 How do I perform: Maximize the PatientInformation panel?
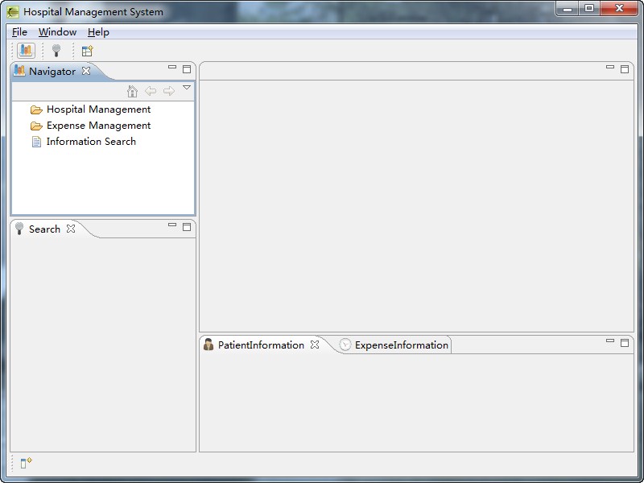click(x=625, y=343)
